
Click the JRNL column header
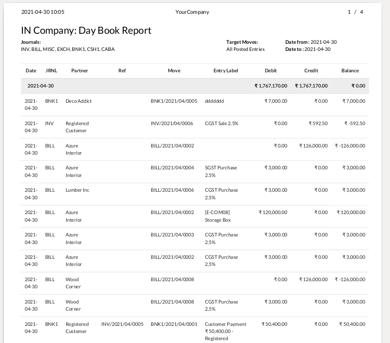pos(51,70)
